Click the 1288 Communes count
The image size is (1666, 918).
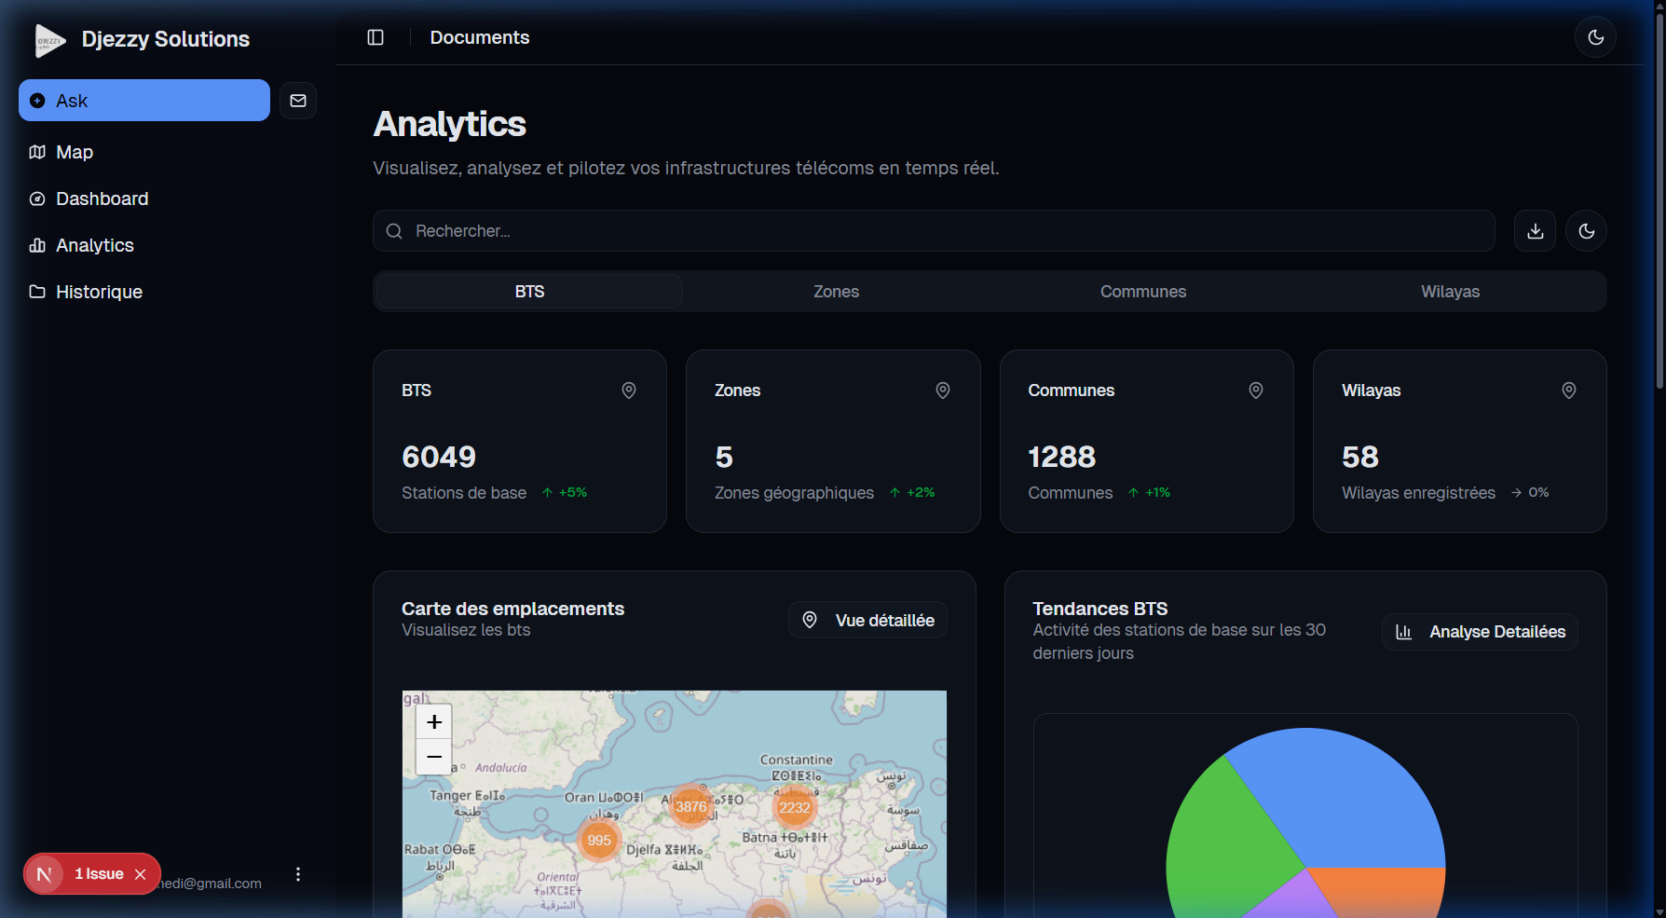coord(1062,457)
